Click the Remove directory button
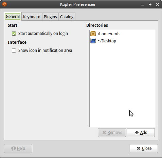Viewport: 162px width, 158px height. [x=112, y=133]
